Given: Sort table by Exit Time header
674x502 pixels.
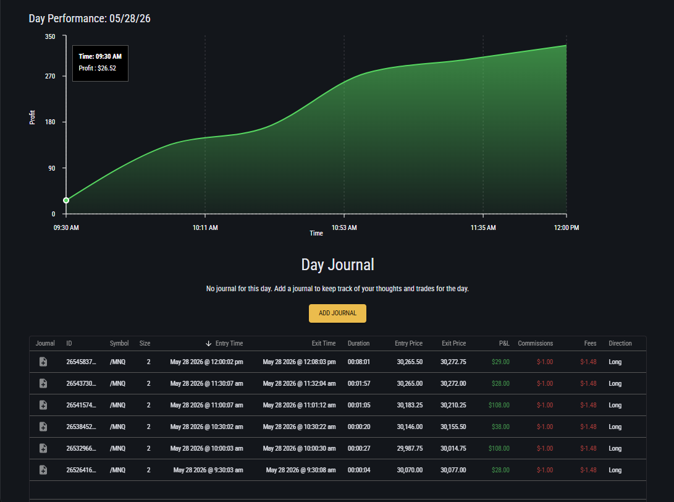Looking at the screenshot, I should 324,343.
